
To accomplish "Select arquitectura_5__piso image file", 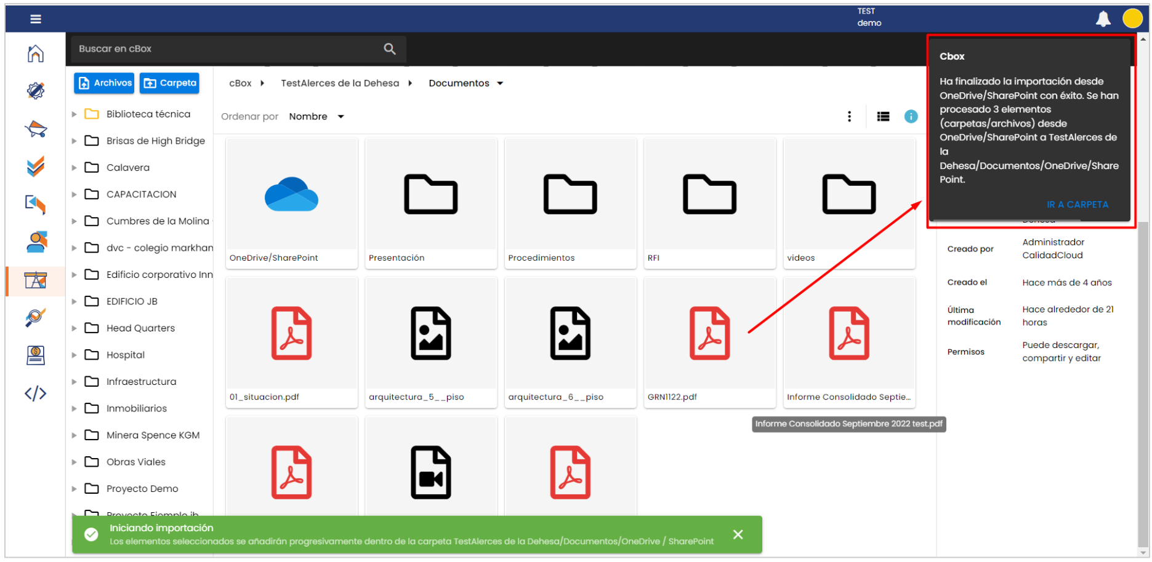I will pyautogui.click(x=431, y=342).
